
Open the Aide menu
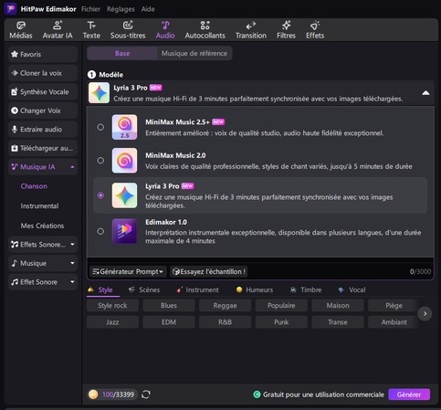148,9
